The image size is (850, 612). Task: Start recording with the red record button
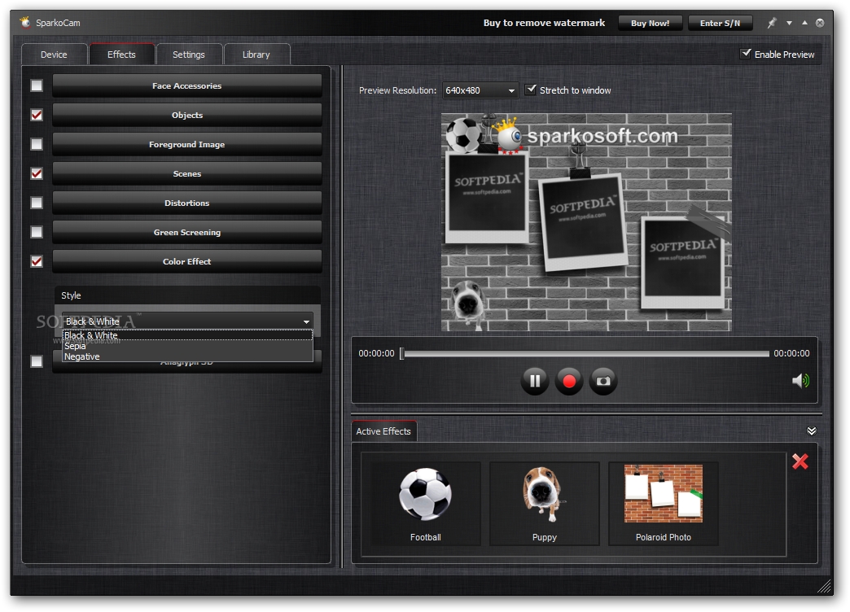(569, 381)
